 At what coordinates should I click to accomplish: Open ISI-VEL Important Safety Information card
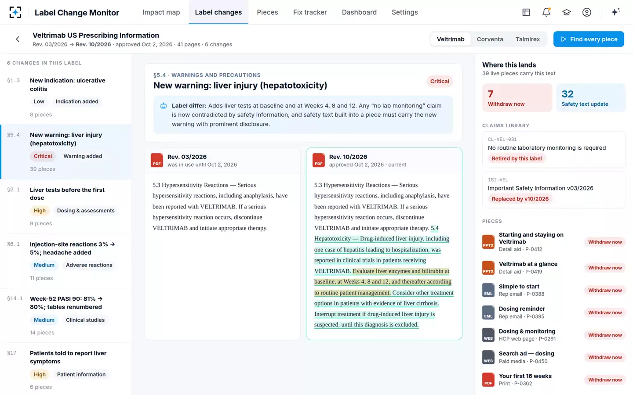click(554, 190)
